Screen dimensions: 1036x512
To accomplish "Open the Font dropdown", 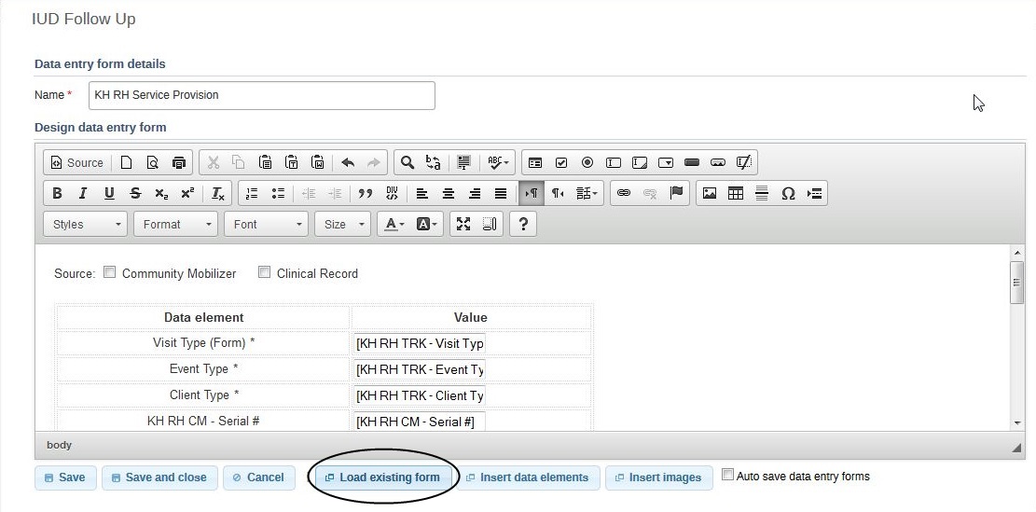I will [x=267, y=224].
